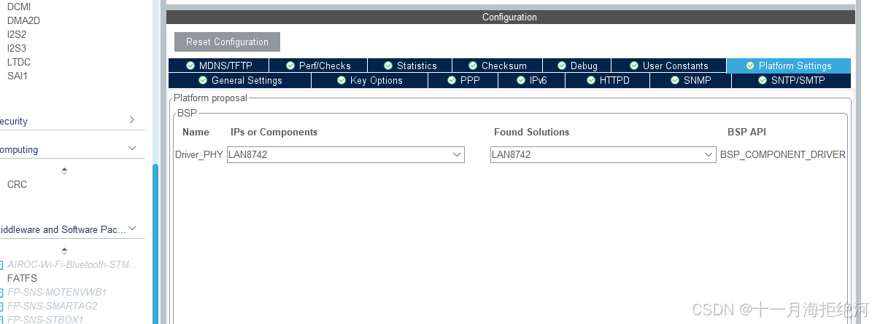Select FATFS middleware
This screenshot has width=872, height=324.
point(22,278)
